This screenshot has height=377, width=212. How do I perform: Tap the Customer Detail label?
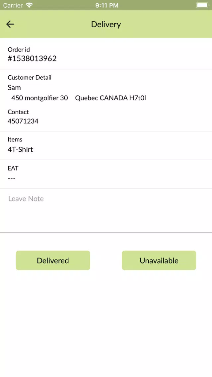[30, 77]
